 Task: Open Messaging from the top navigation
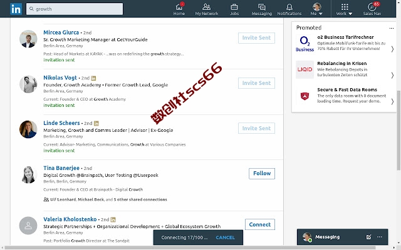[x=262, y=9]
